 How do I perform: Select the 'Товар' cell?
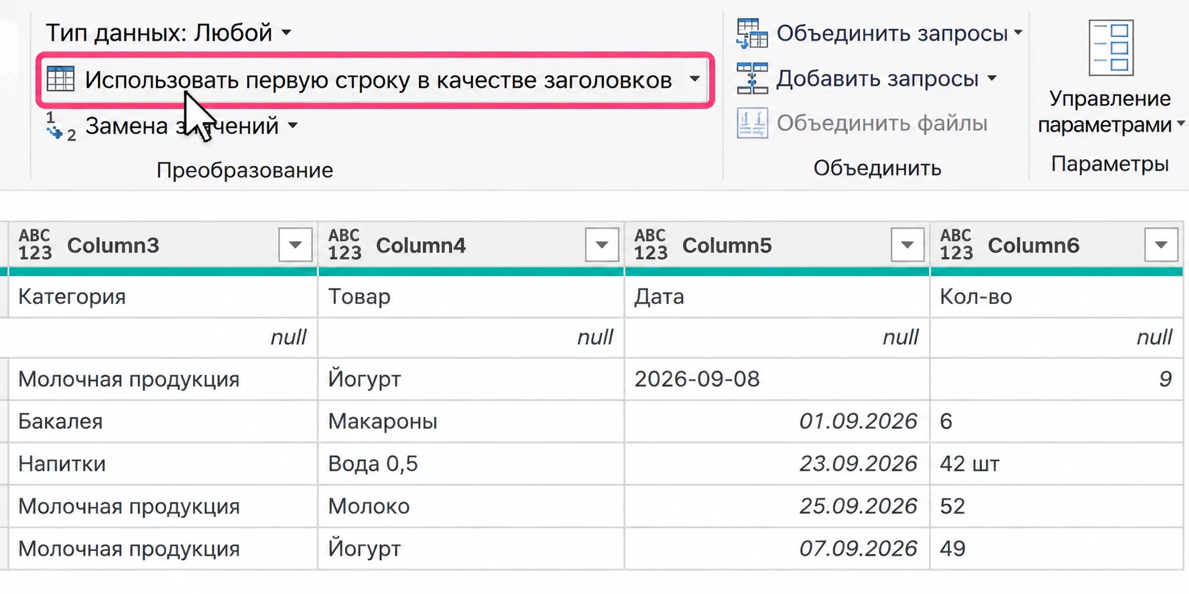[x=471, y=297]
